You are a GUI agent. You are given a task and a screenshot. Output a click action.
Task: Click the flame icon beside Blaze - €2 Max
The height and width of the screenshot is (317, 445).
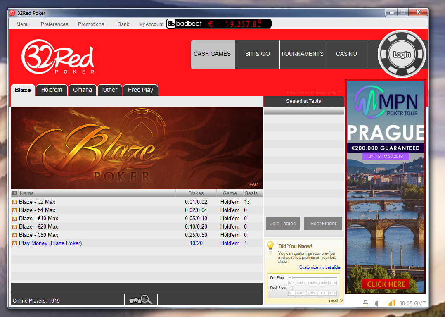(x=14, y=202)
